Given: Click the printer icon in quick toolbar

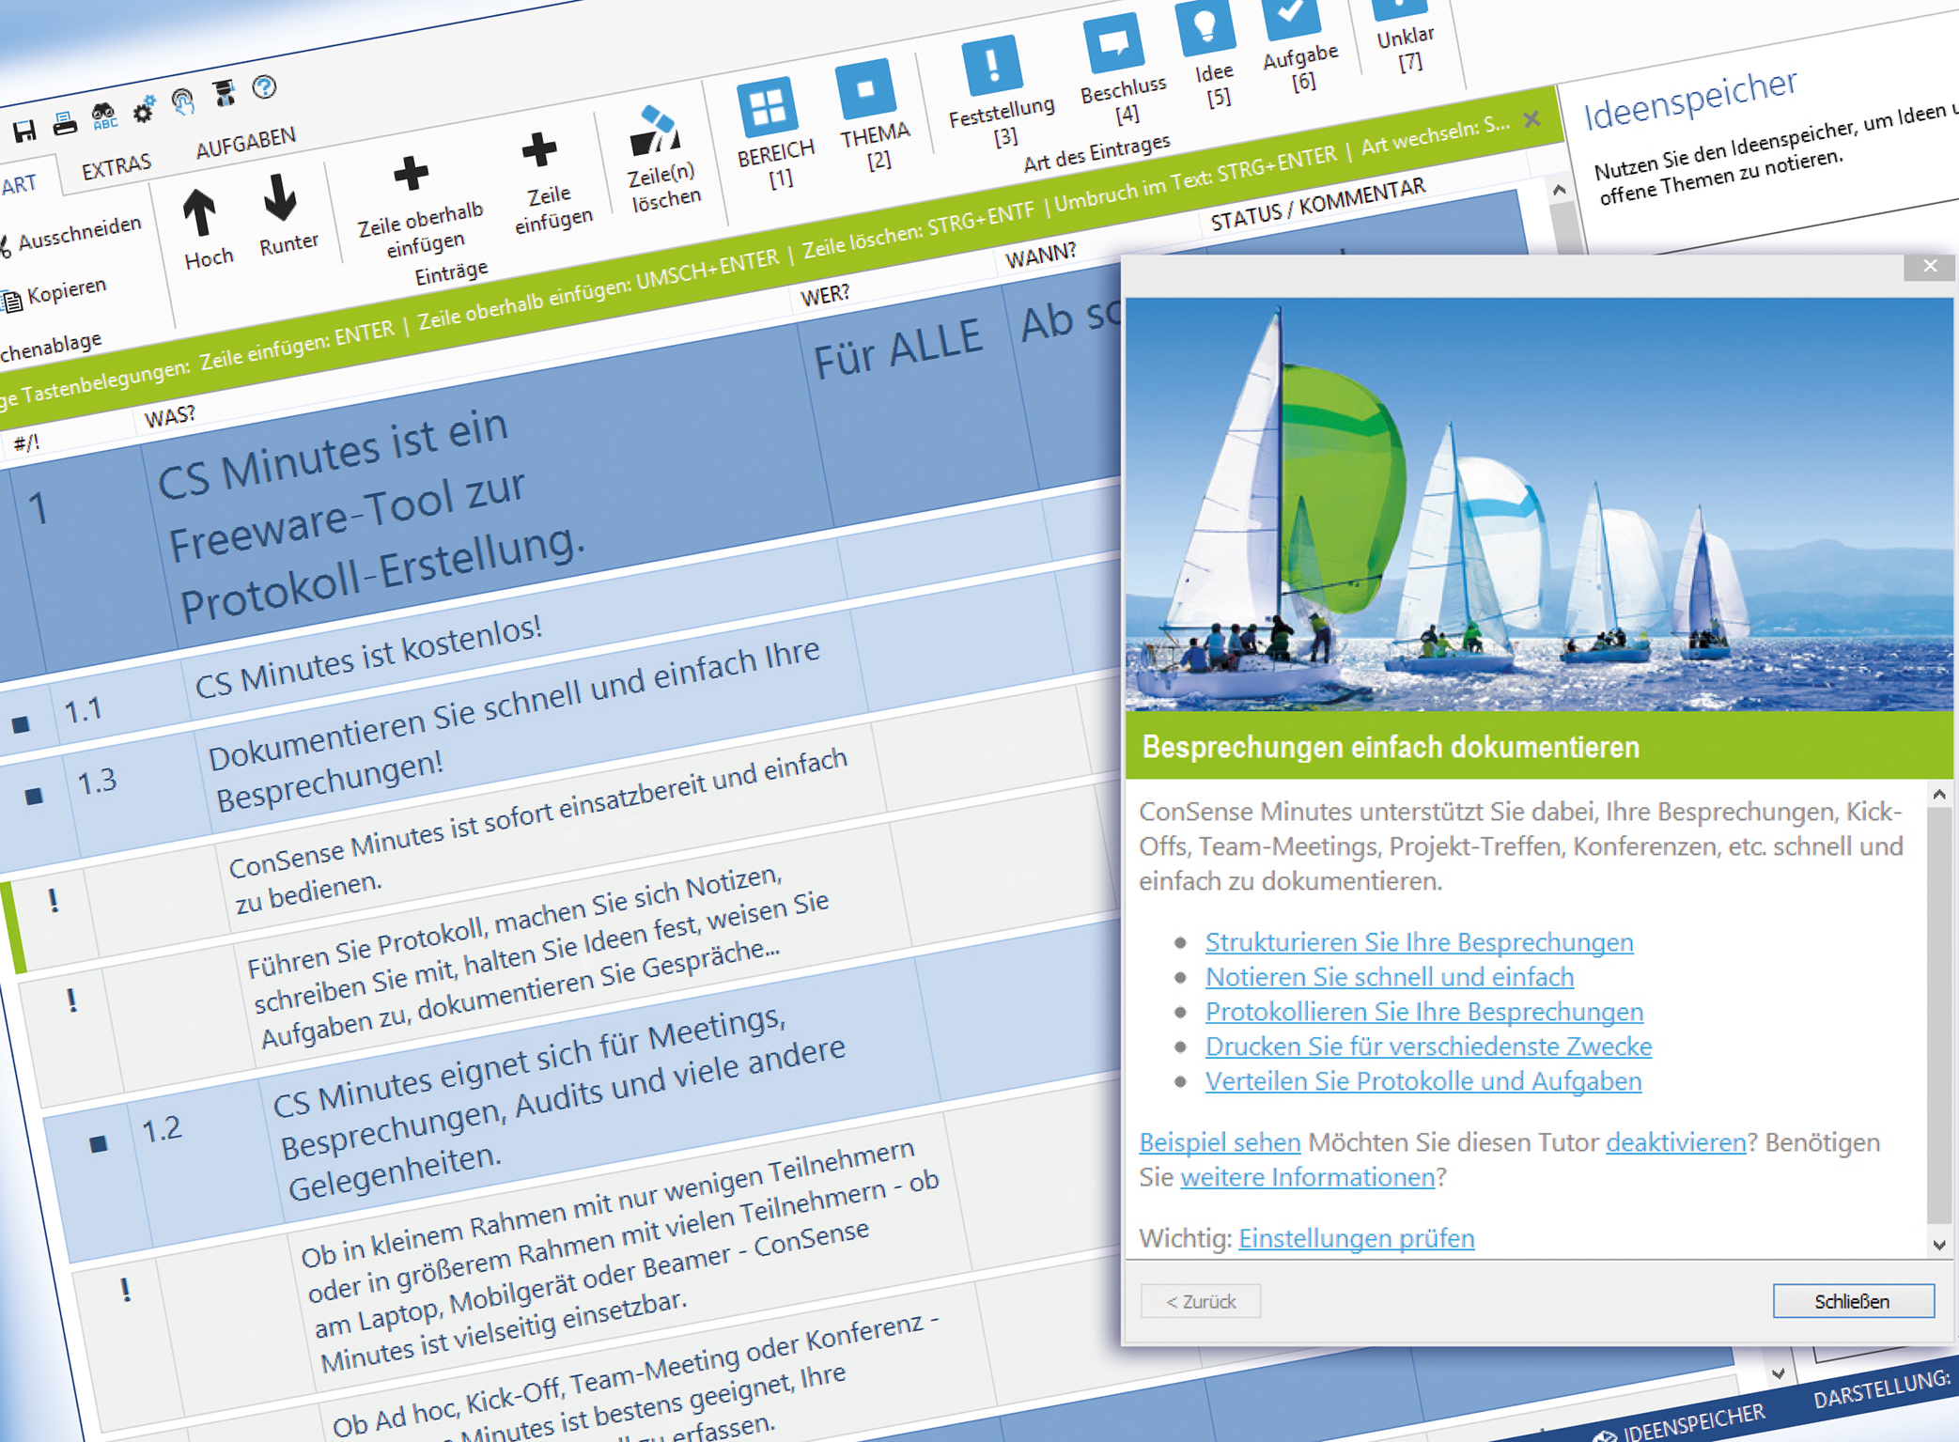Looking at the screenshot, I should coord(64,123).
